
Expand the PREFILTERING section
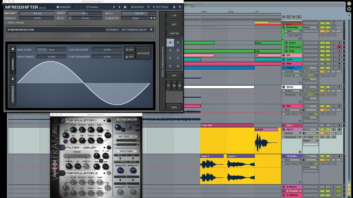pyautogui.click(x=15, y=23)
